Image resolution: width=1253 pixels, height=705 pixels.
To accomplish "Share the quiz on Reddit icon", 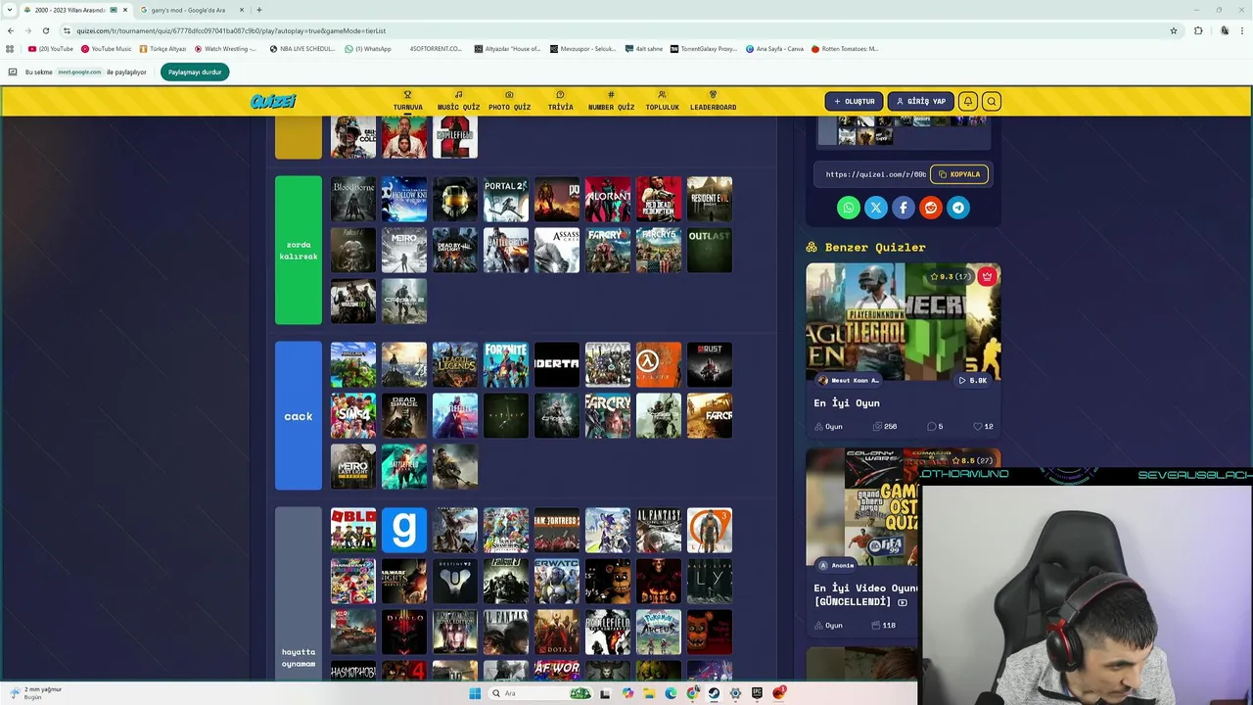I will pyautogui.click(x=931, y=208).
